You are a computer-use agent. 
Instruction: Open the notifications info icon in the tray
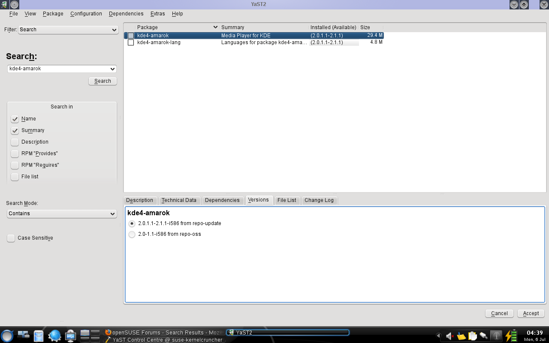(x=496, y=336)
